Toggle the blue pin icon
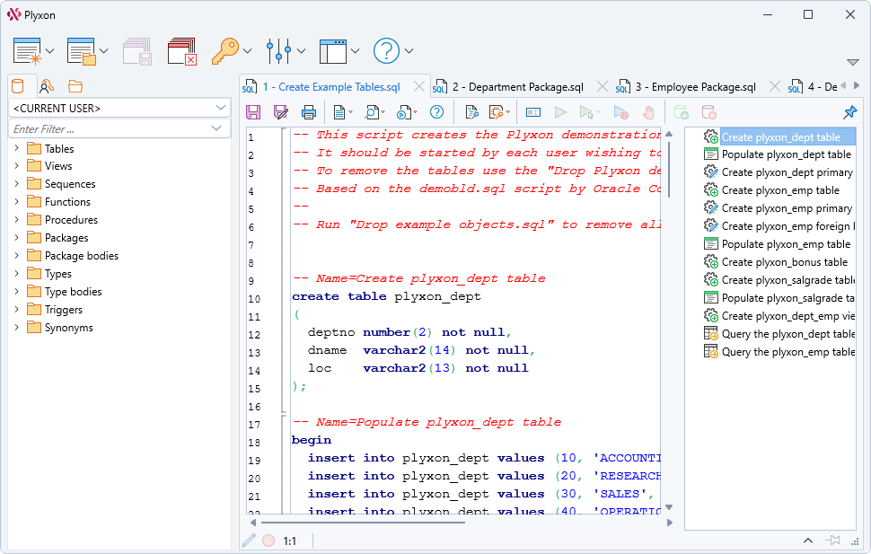The width and height of the screenshot is (871, 554). 849,113
